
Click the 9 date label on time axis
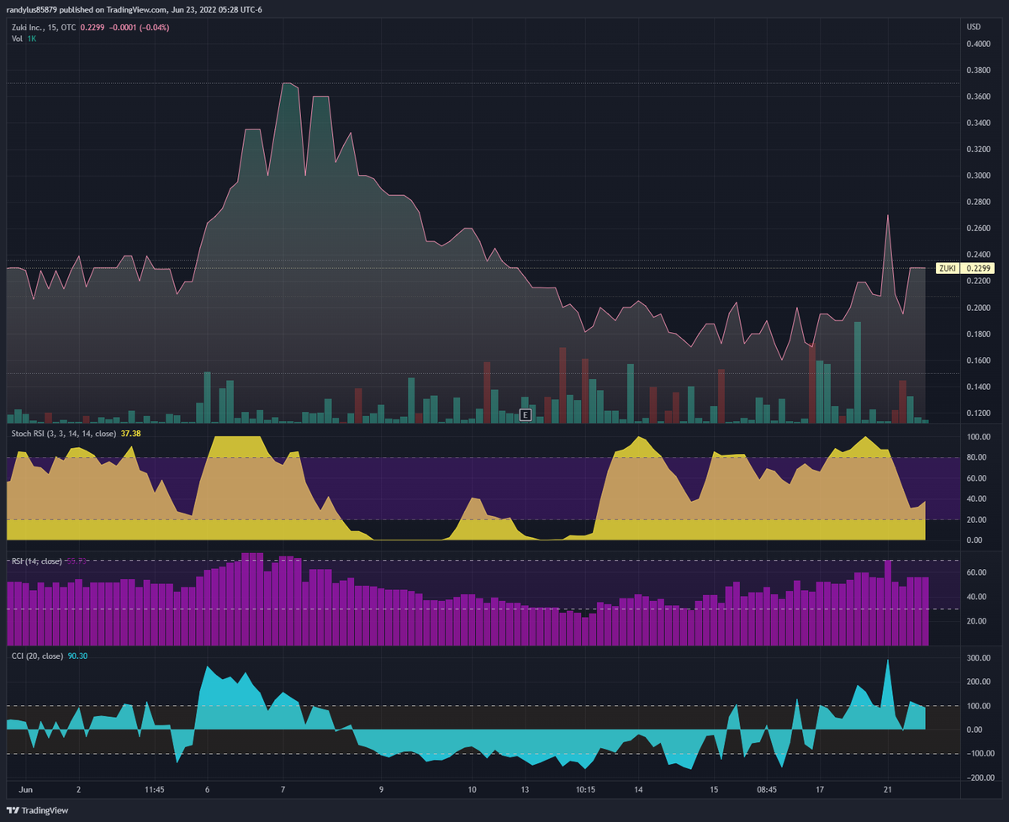381,790
